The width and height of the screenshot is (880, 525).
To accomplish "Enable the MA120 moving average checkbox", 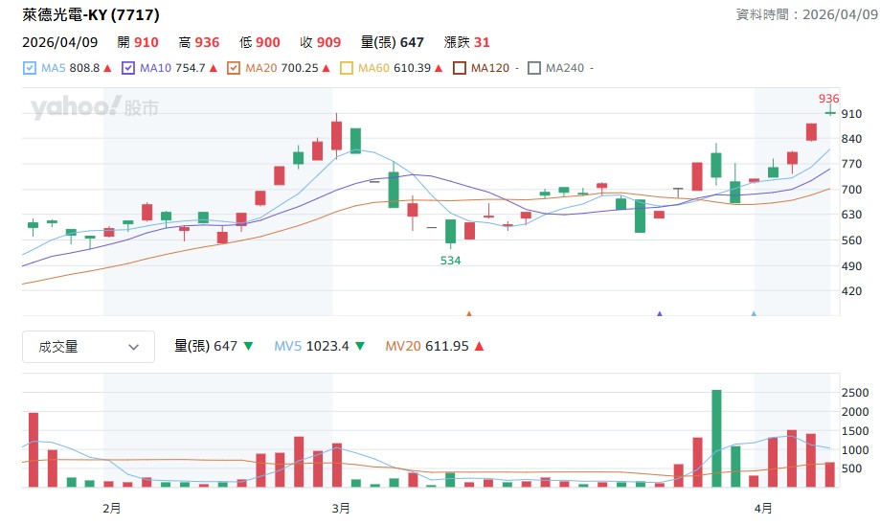I will tap(459, 68).
